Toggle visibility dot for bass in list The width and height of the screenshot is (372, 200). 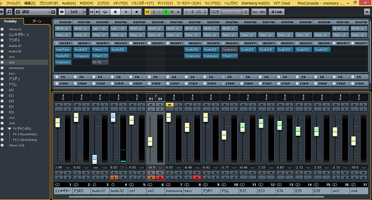[2, 73]
